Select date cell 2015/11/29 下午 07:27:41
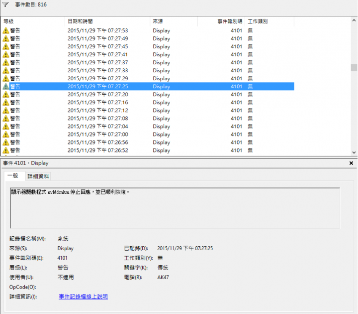 coord(98,54)
